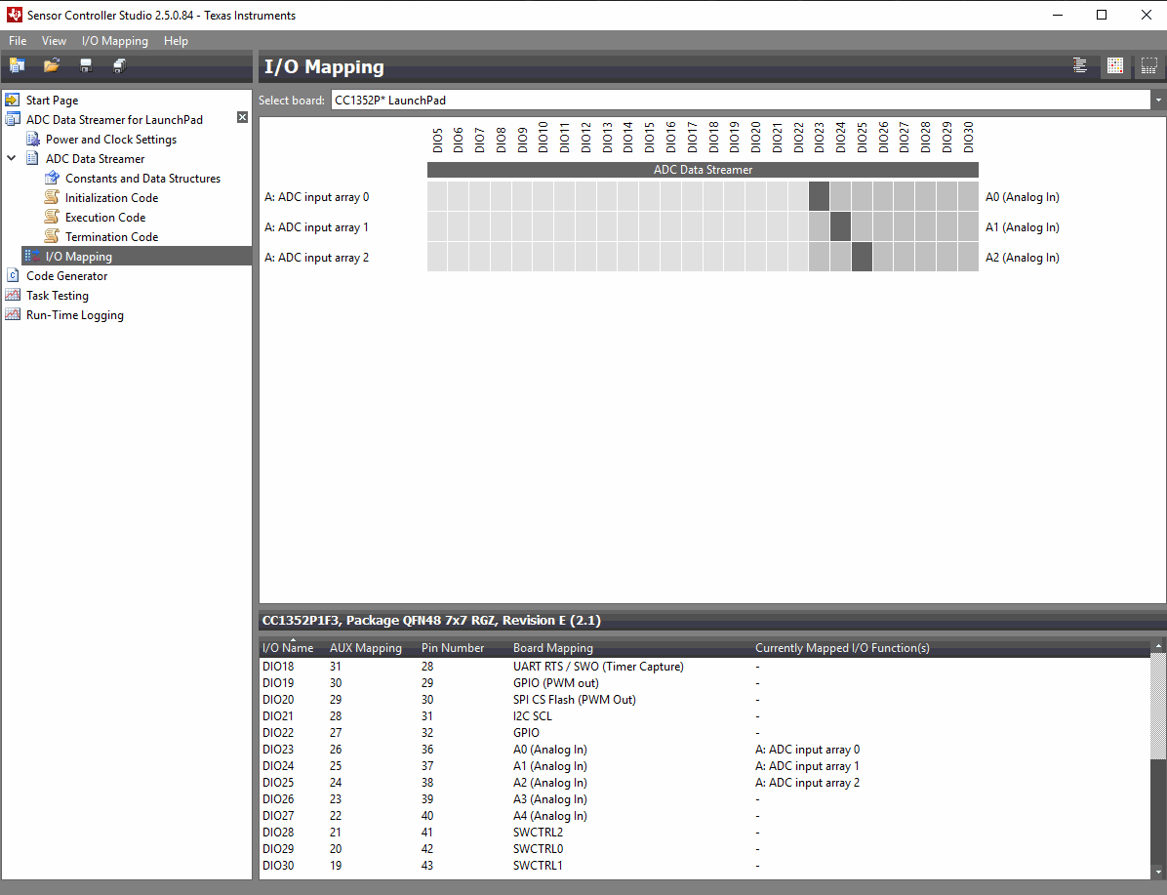Select the DIO23 row in I/O table
The image size is (1167, 895).
click(704, 749)
